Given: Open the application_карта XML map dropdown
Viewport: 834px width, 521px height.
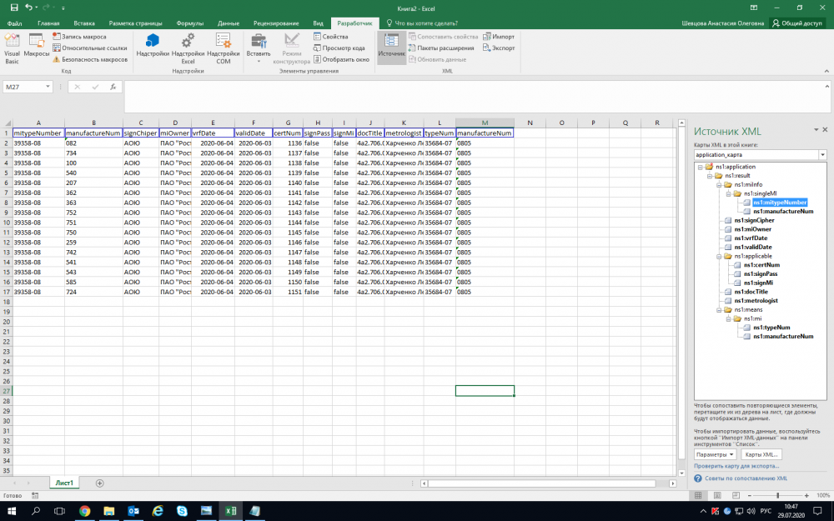Looking at the screenshot, I should pyautogui.click(x=822, y=155).
